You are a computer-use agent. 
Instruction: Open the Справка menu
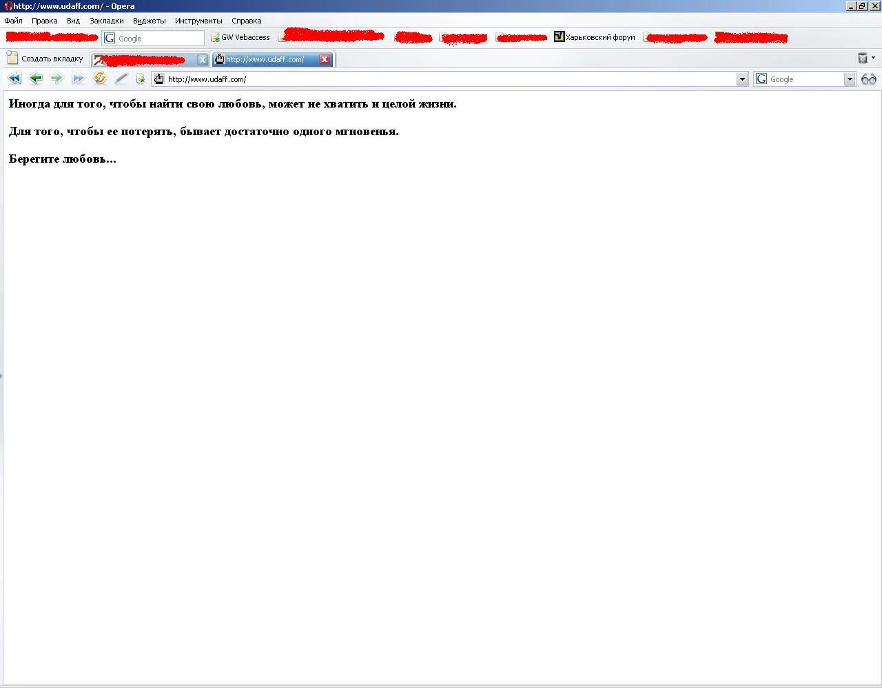tap(247, 21)
